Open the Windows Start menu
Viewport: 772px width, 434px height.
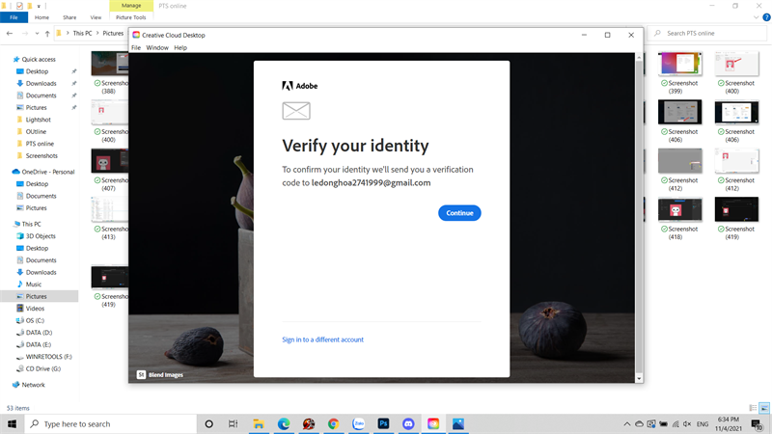coord(12,423)
